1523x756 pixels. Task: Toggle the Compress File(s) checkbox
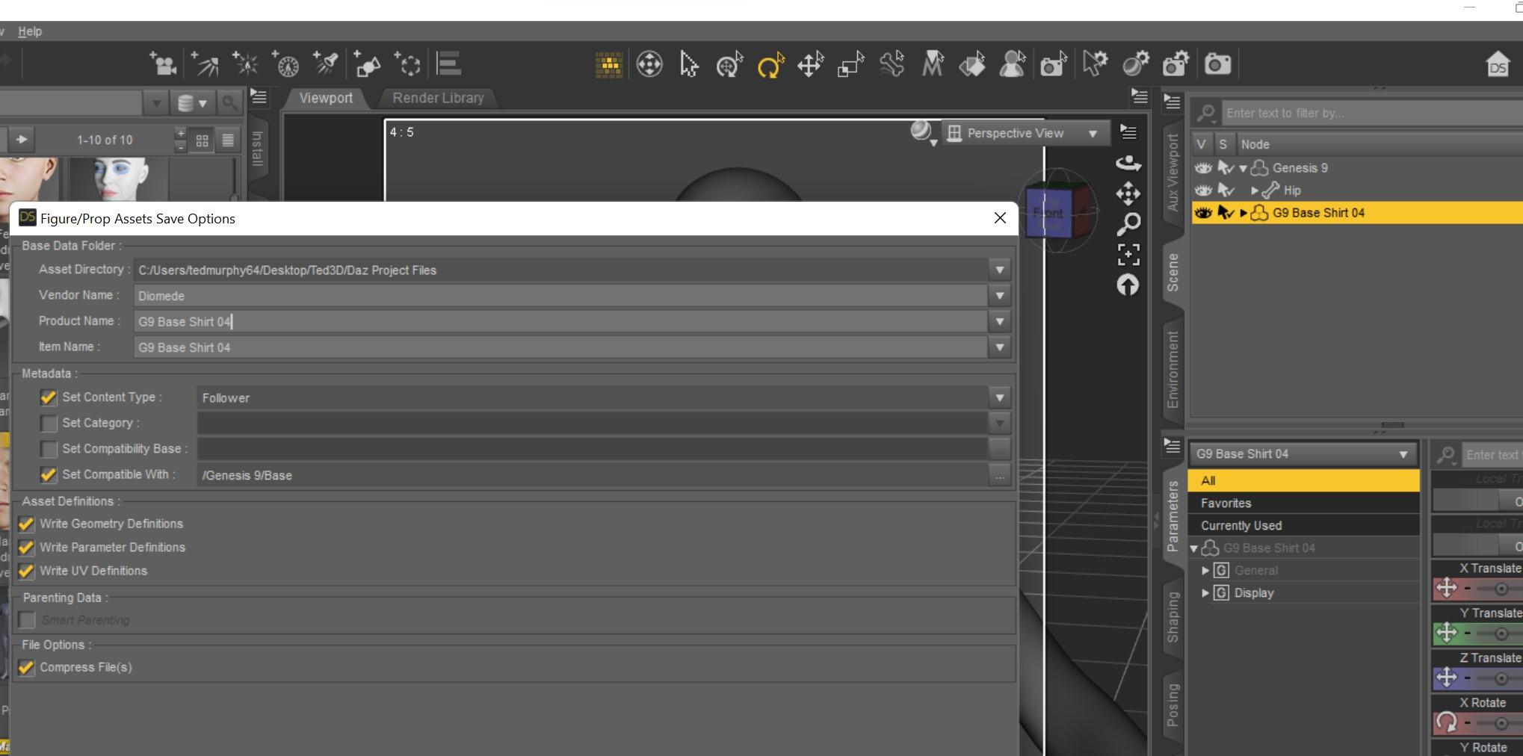26,668
